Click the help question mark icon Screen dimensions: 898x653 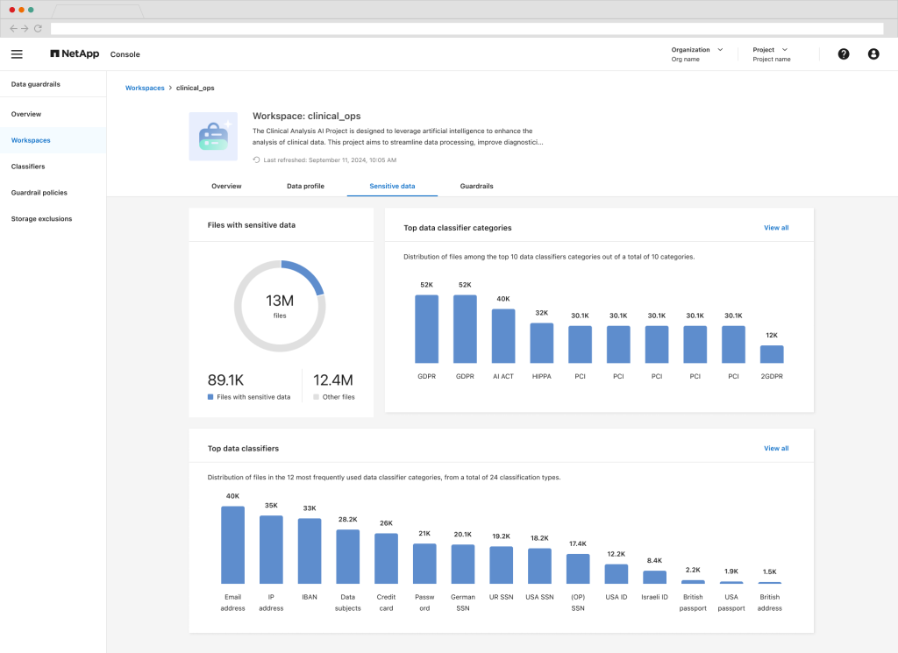(x=844, y=54)
